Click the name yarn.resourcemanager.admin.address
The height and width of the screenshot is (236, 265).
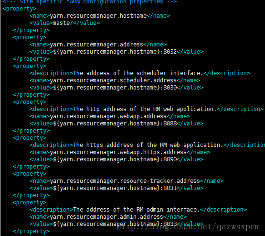[106, 217]
